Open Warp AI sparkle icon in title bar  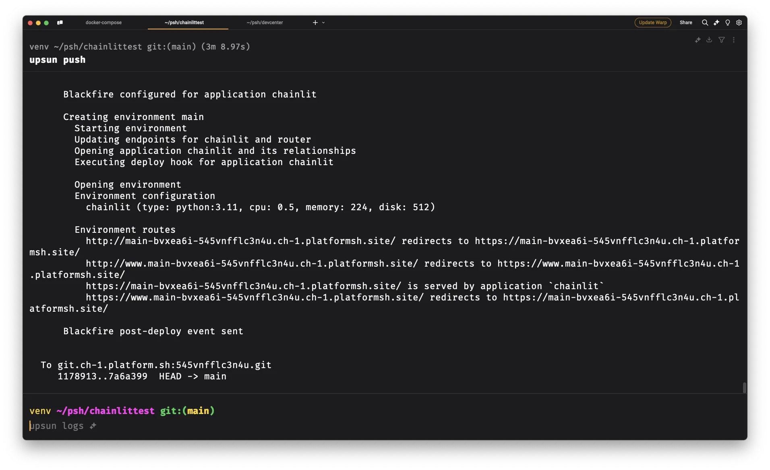(716, 23)
